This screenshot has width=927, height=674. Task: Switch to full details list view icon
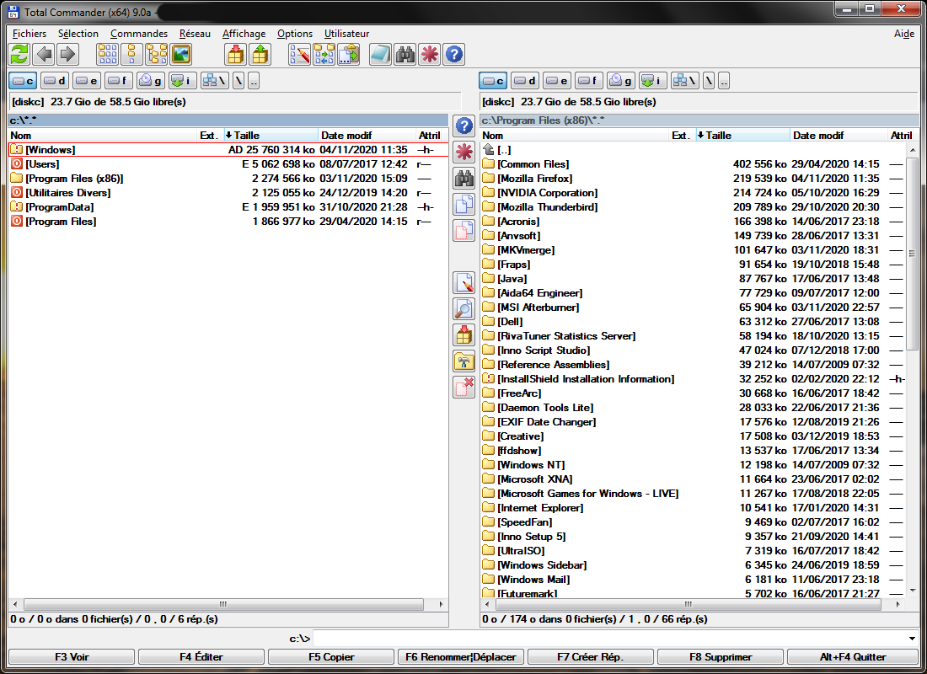click(131, 55)
